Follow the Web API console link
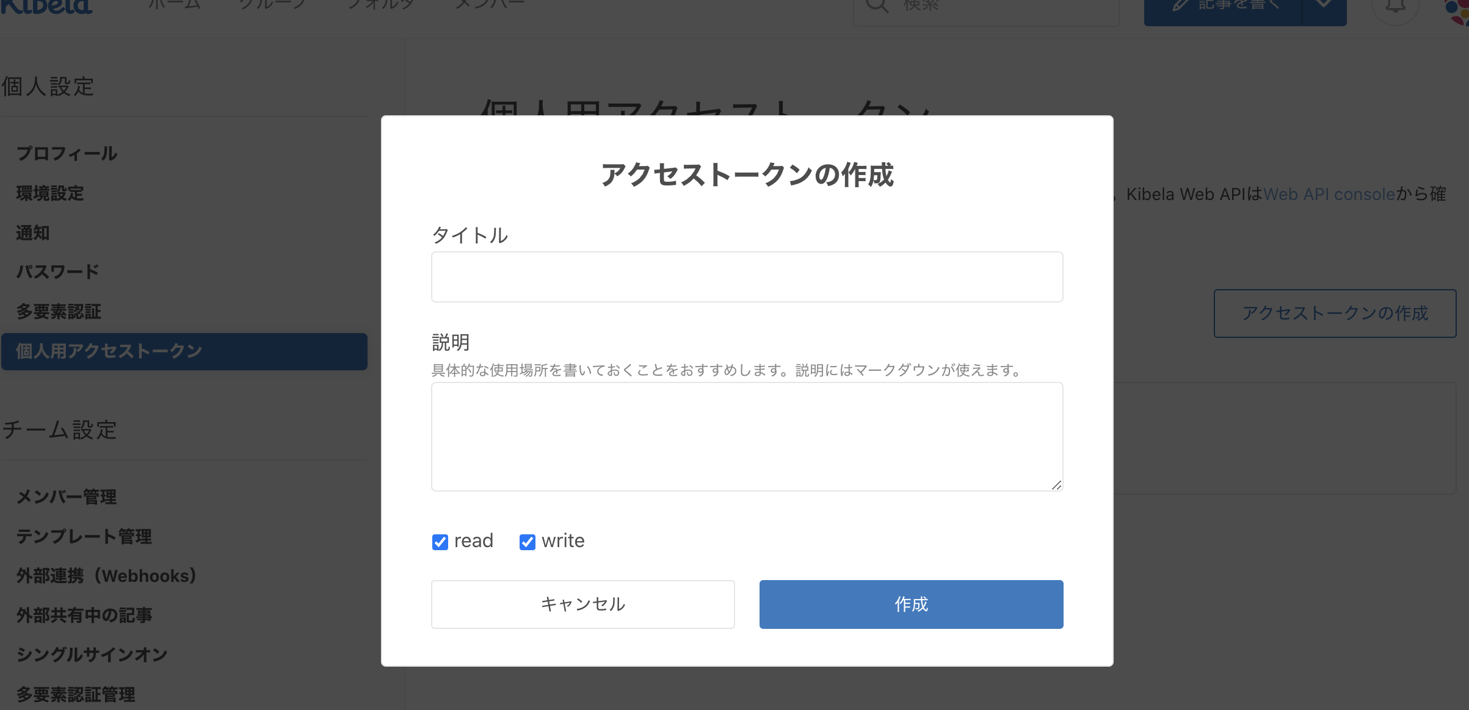Image resolution: width=1469 pixels, height=710 pixels. point(1329,194)
